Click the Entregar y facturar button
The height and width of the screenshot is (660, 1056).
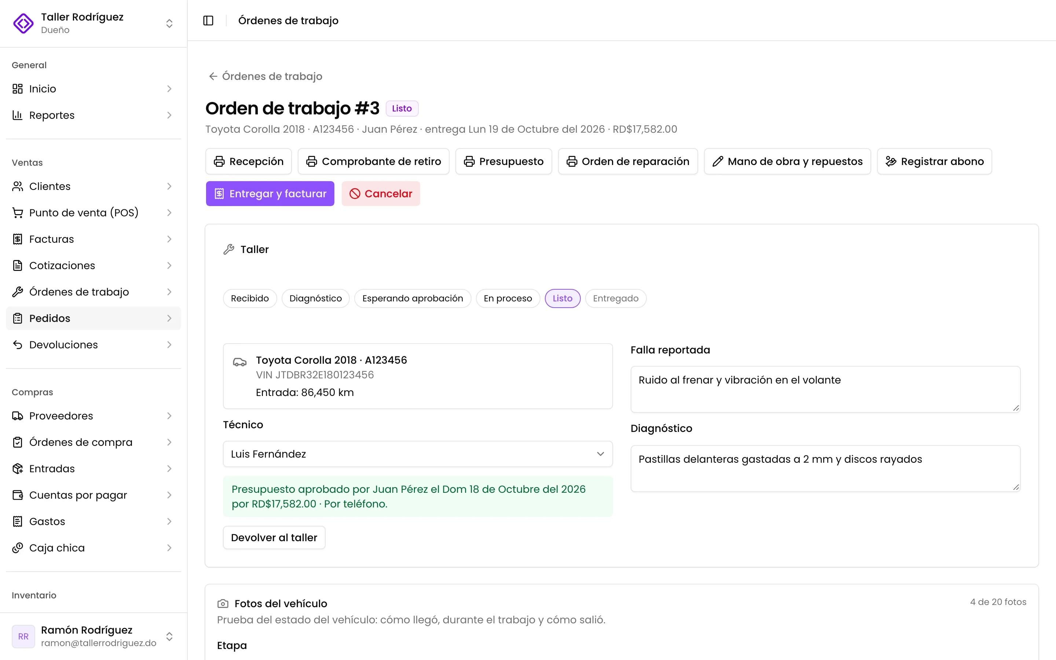[270, 194]
